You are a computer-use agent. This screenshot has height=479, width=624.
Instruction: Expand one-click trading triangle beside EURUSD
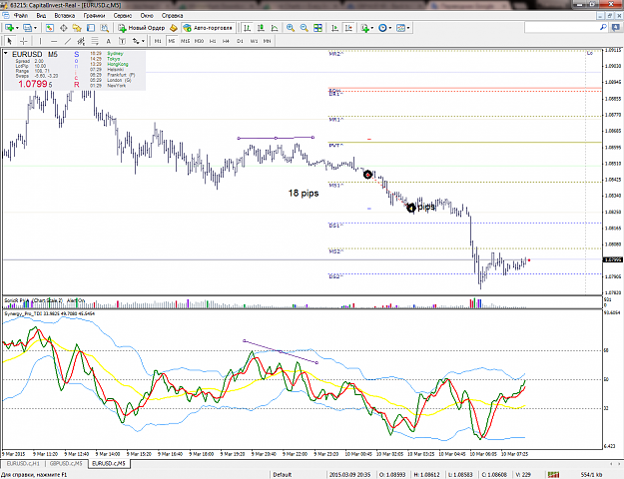pyautogui.click(x=6, y=53)
